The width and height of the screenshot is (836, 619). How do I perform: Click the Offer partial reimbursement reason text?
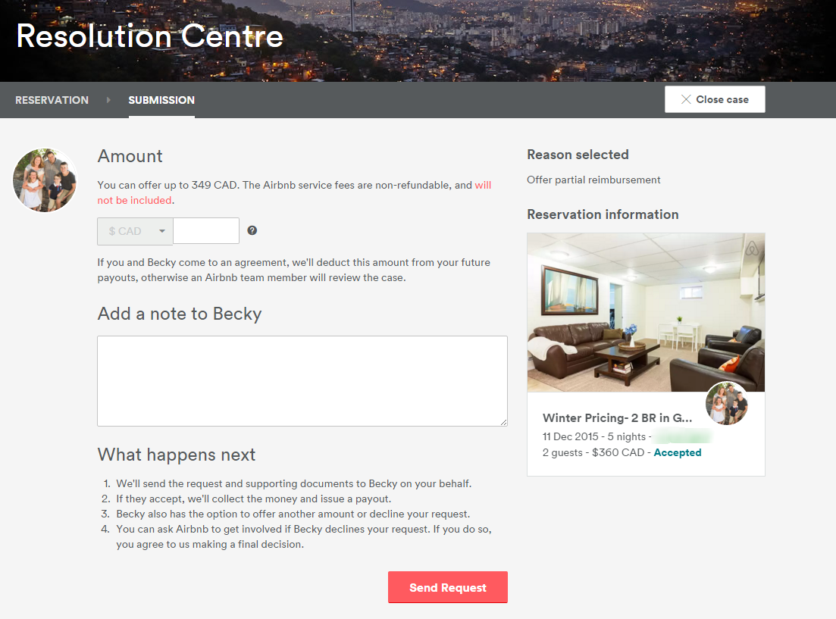click(x=593, y=180)
